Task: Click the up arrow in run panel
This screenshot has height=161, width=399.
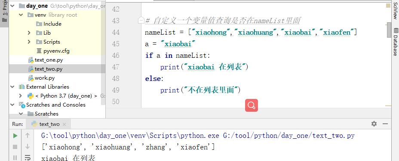Action: click(x=28, y=136)
